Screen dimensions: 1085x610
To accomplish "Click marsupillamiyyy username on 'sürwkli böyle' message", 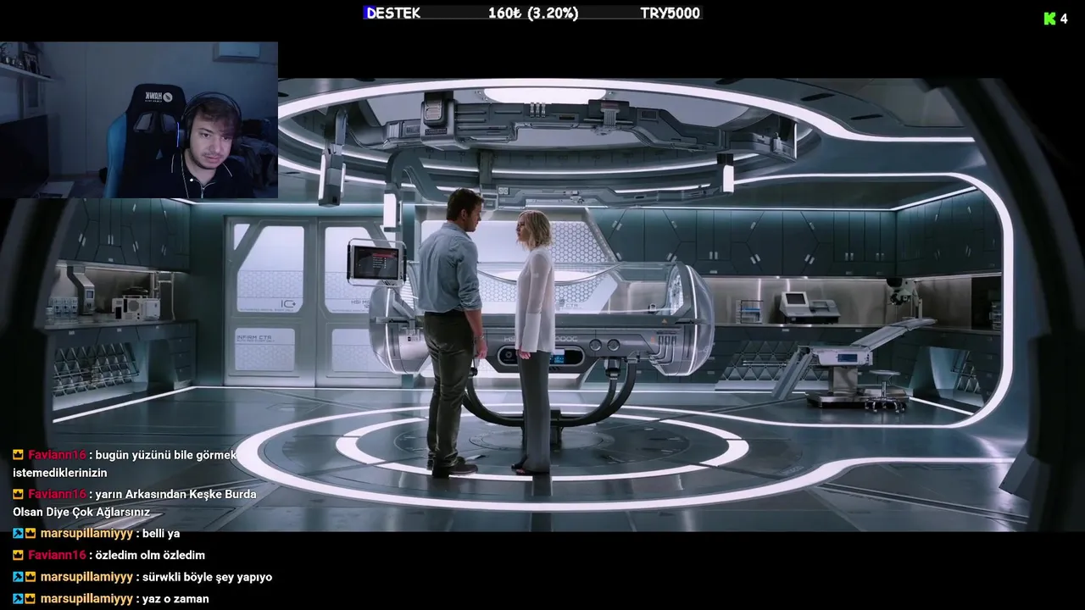I will click(86, 577).
